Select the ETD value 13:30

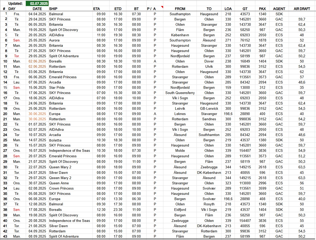click(x=118, y=199)
